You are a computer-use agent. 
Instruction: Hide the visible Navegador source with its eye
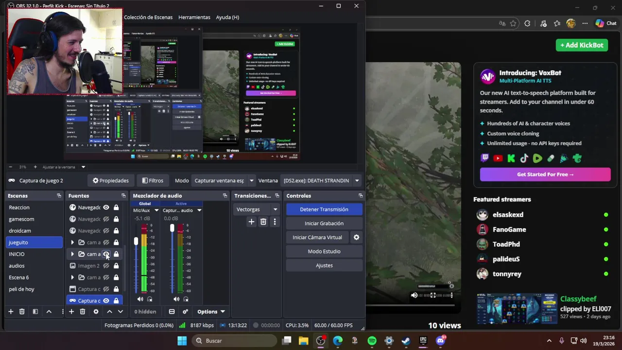[106, 208]
